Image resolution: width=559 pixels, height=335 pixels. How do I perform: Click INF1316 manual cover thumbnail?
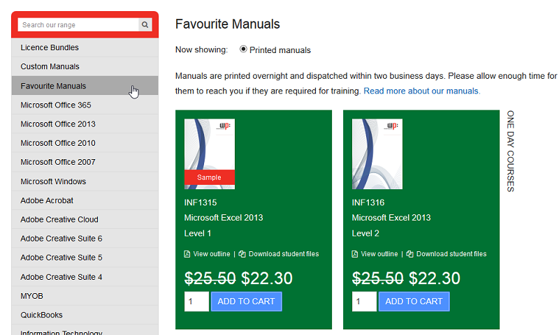(377, 154)
